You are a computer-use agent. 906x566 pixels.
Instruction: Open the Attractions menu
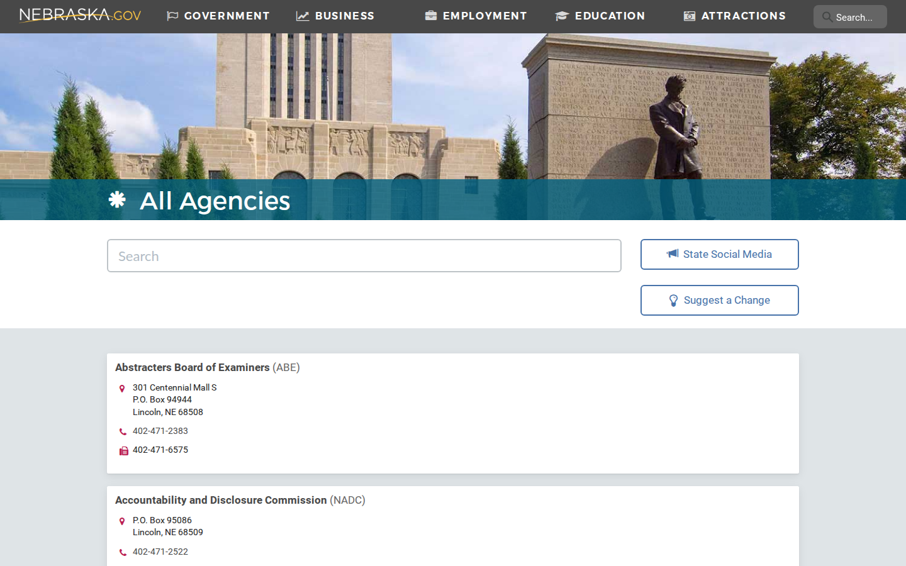click(734, 16)
